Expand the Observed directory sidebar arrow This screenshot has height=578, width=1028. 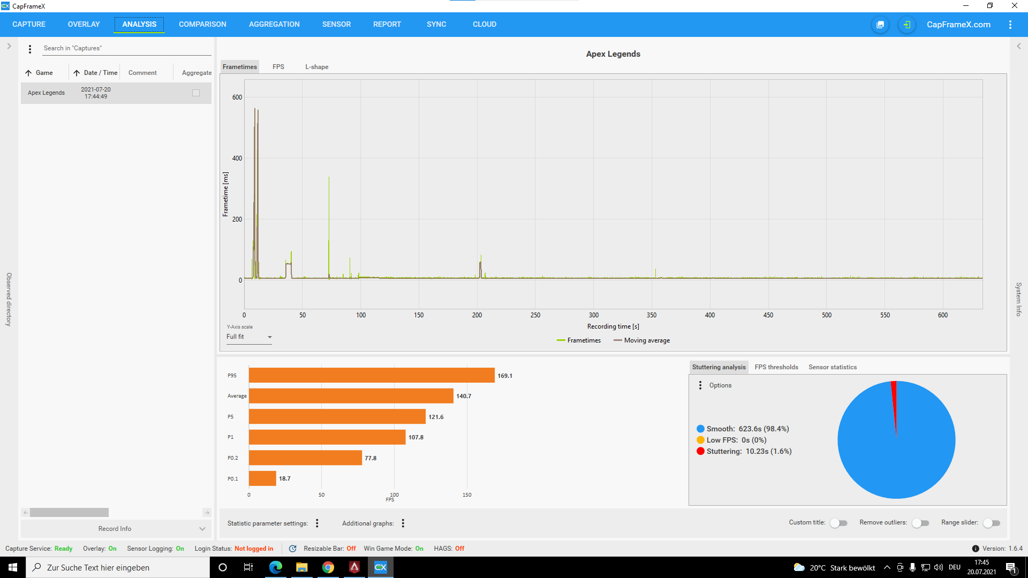pyautogui.click(x=9, y=47)
